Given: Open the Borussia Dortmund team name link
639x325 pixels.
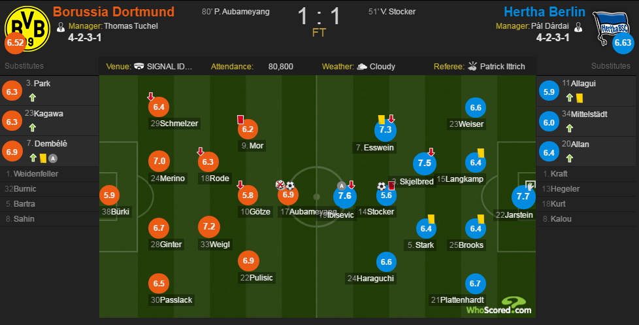Looking at the screenshot, I should pyautogui.click(x=114, y=12).
